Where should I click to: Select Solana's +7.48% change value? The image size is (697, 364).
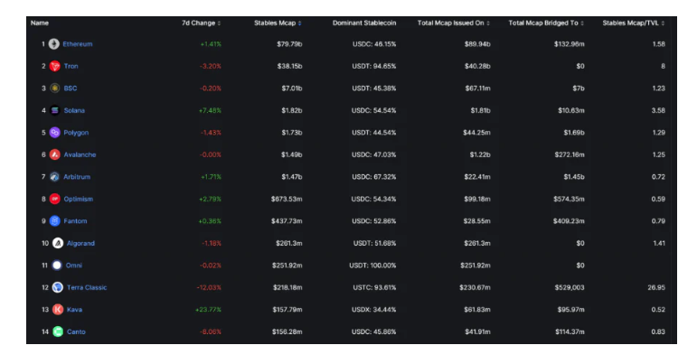[x=210, y=110]
